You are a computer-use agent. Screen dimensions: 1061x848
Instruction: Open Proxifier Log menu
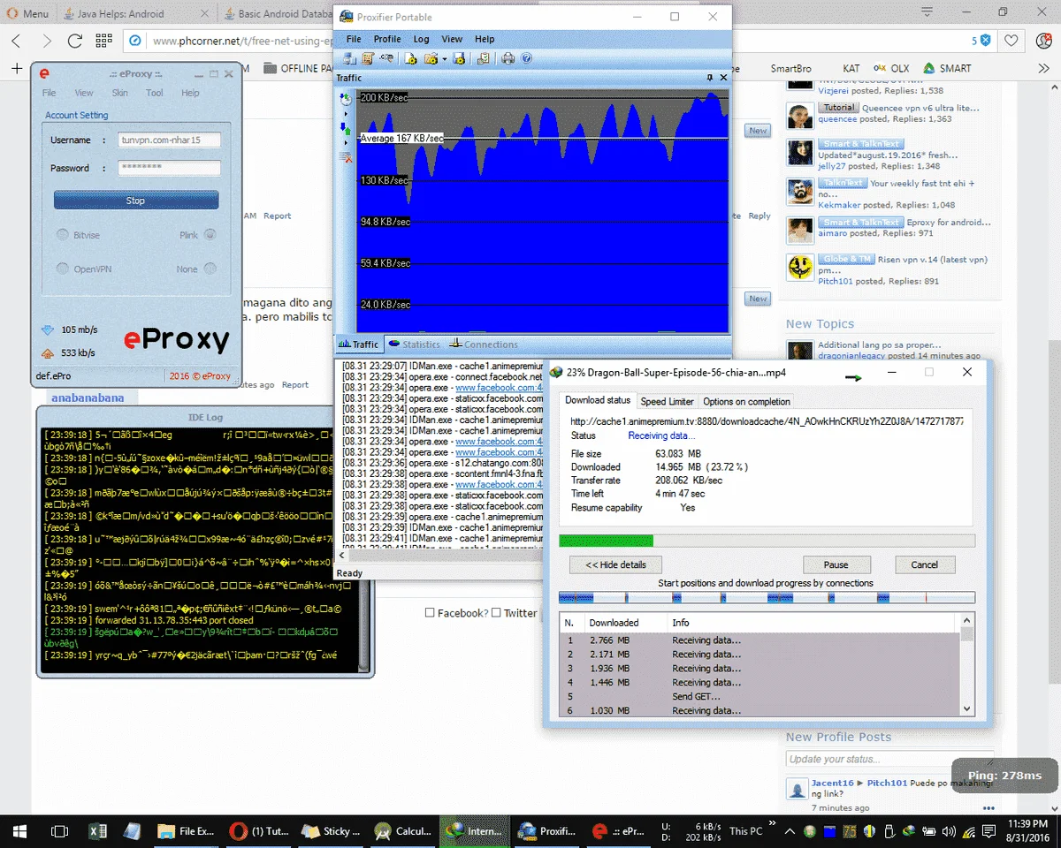(x=421, y=39)
